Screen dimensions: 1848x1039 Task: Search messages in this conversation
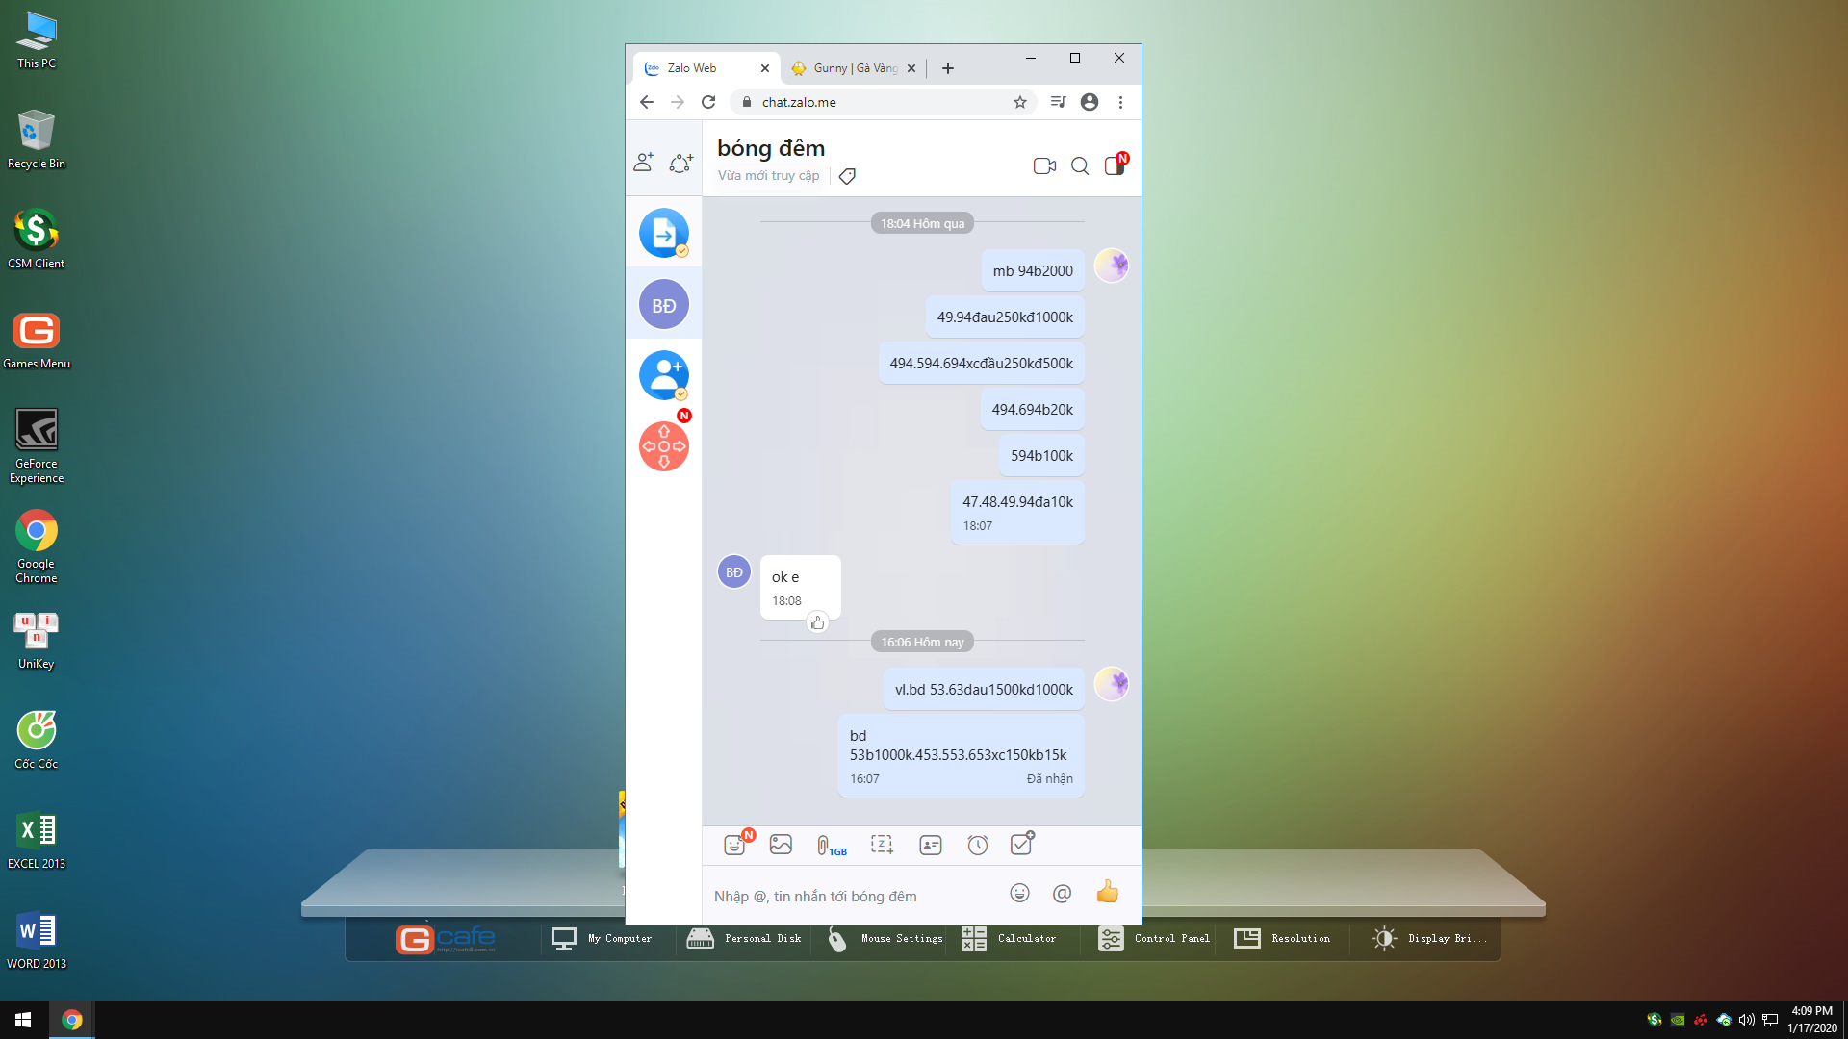click(1080, 165)
